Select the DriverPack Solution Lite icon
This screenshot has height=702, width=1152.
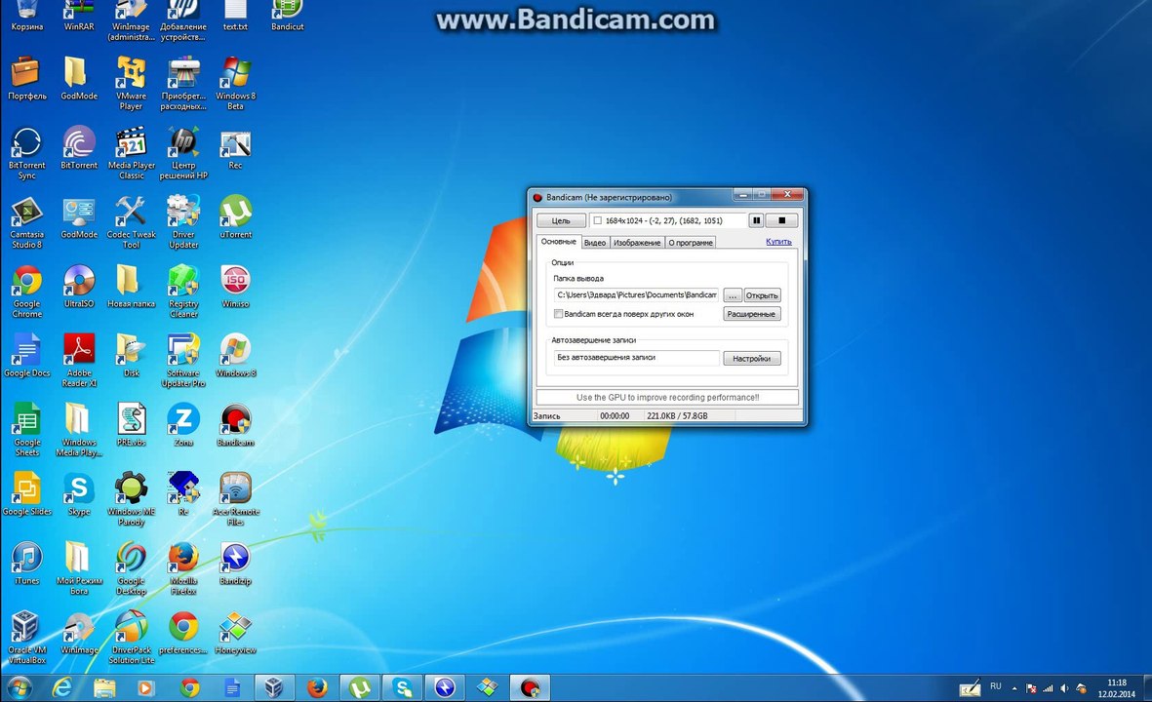[x=131, y=638]
